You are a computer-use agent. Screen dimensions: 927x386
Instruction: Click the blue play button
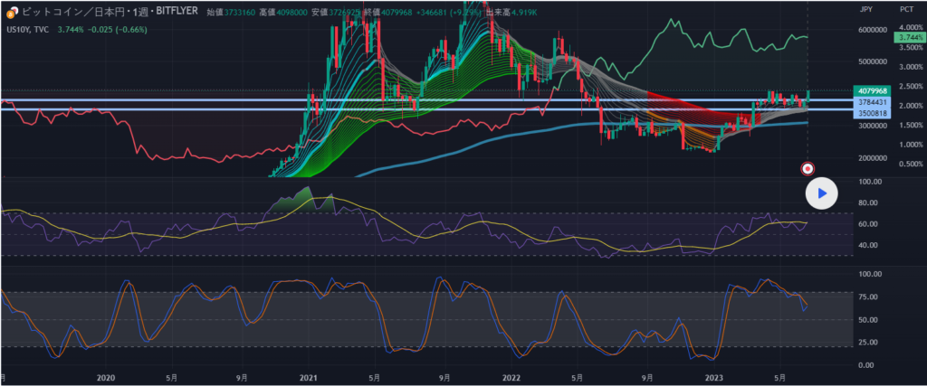pos(822,193)
